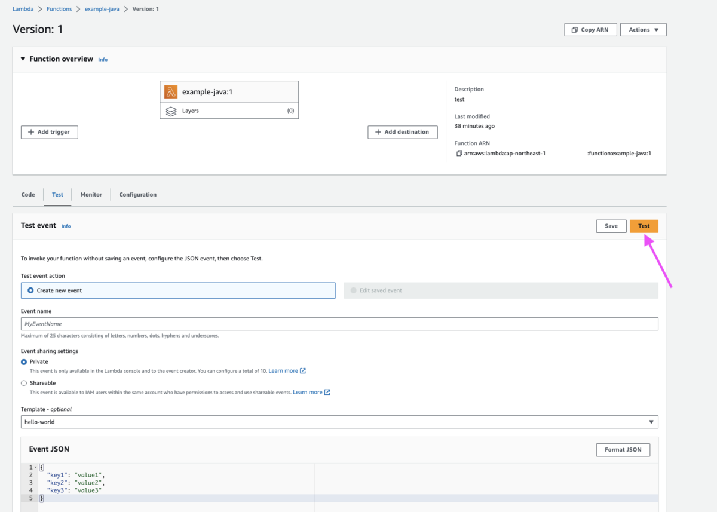Collapse the Function overview section
The width and height of the screenshot is (717, 512).
pyautogui.click(x=23, y=59)
